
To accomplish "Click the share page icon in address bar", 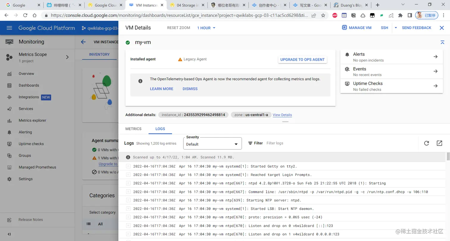I will tap(314, 15).
